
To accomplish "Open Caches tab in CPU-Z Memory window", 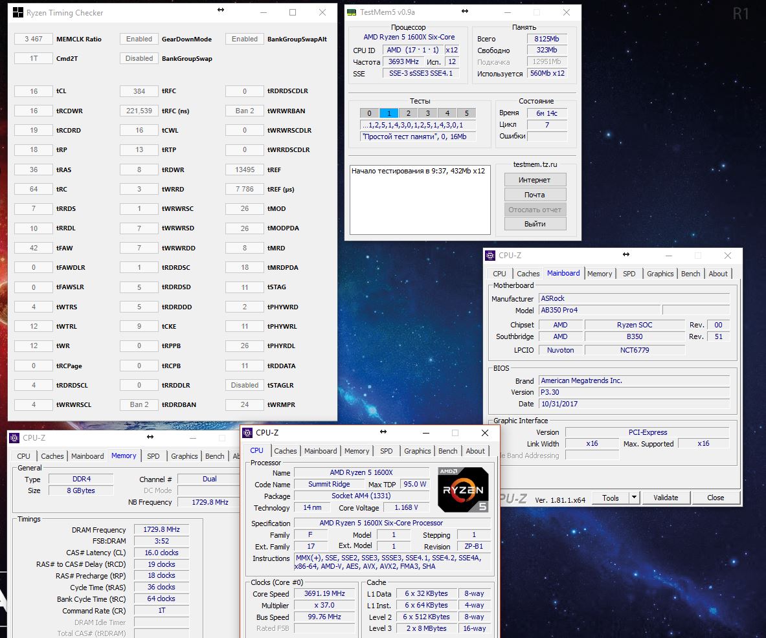I will pyautogui.click(x=52, y=456).
